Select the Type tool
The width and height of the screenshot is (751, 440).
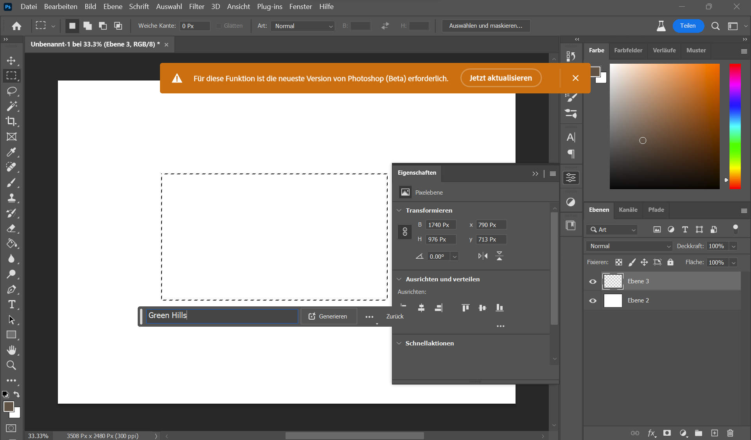(11, 304)
